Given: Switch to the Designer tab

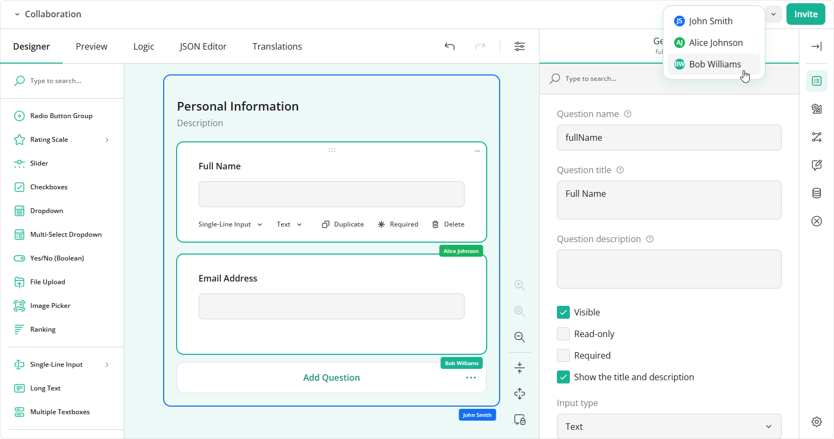Looking at the screenshot, I should click(x=31, y=46).
